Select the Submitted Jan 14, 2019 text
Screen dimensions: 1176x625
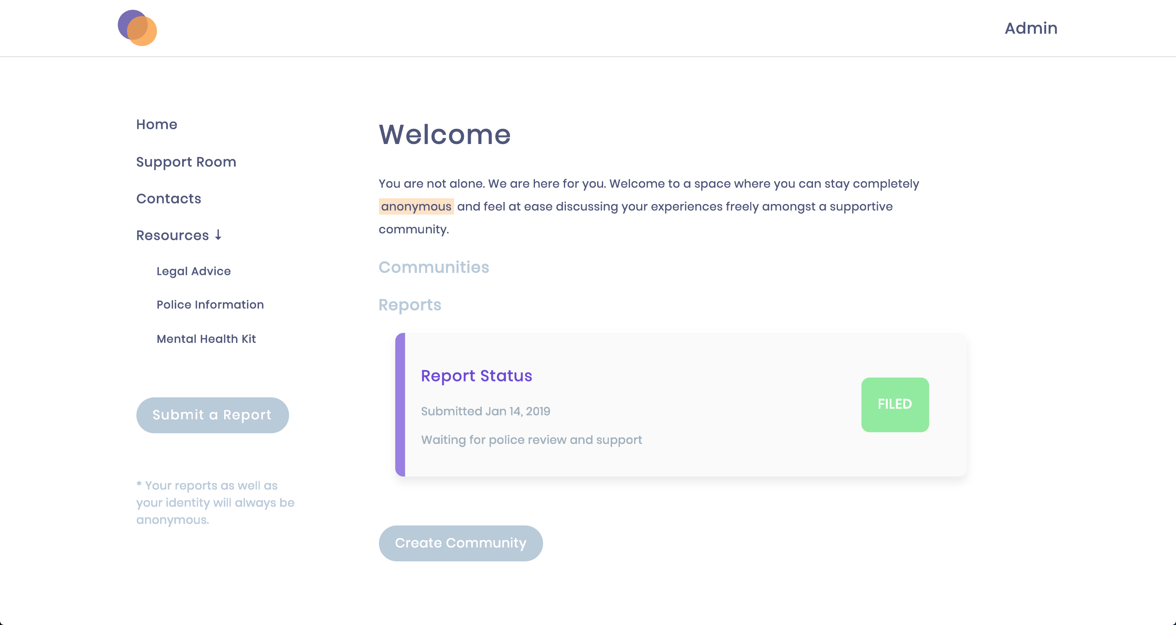(x=485, y=411)
